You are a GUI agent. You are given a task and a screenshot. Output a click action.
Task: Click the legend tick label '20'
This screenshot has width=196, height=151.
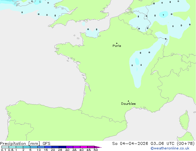point(53,150)
